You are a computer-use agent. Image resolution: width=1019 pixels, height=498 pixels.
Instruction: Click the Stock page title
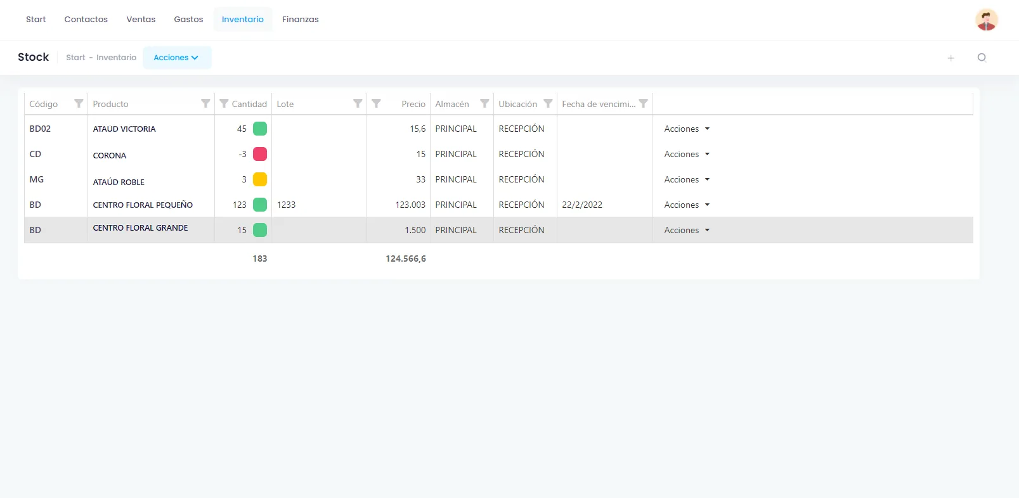click(x=33, y=57)
